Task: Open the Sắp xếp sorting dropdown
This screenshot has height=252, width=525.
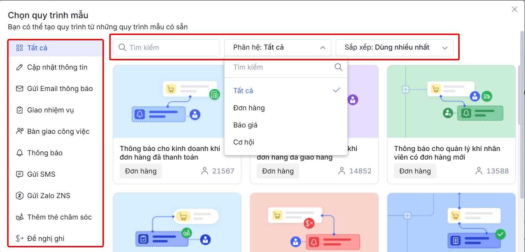Action: pos(394,47)
